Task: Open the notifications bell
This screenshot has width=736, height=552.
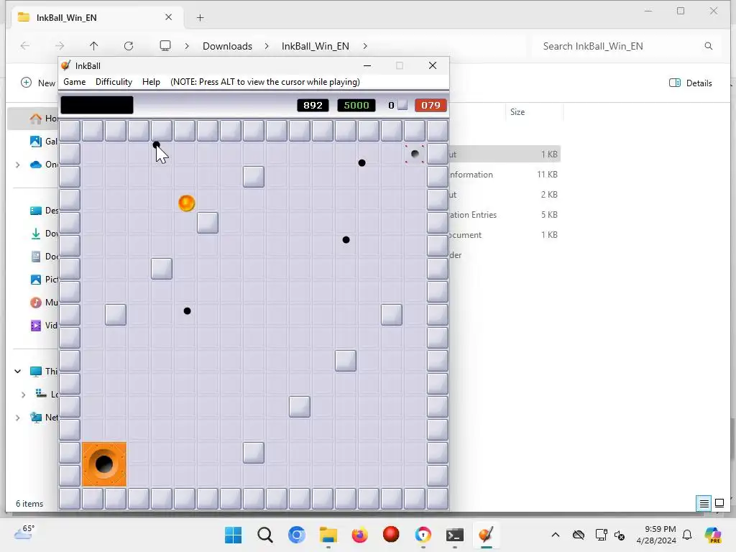Action: coord(687,535)
